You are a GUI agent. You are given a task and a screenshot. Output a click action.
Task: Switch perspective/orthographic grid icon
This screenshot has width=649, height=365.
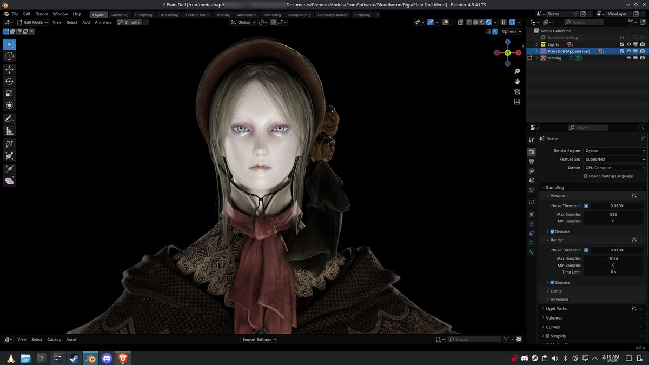[517, 102]
